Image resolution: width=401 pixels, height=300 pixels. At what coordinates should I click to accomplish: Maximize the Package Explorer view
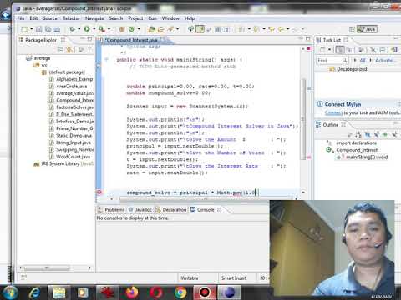[x=89, y=39]
